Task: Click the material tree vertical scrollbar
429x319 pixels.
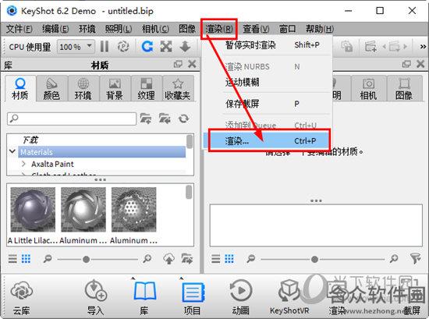Action: 190,142
